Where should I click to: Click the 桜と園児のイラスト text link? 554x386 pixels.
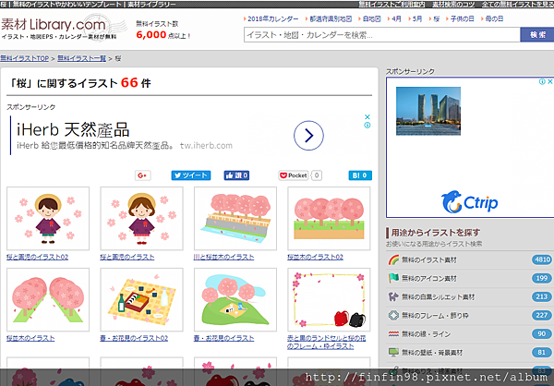pos(127,257)
